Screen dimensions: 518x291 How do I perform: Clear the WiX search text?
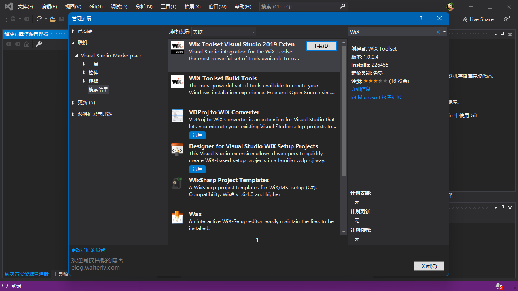click(438, 32)
